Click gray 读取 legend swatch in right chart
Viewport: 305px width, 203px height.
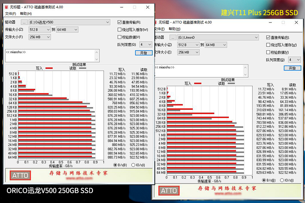tap(231, 83)
